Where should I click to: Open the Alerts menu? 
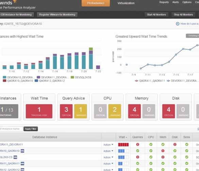point(176,2)
